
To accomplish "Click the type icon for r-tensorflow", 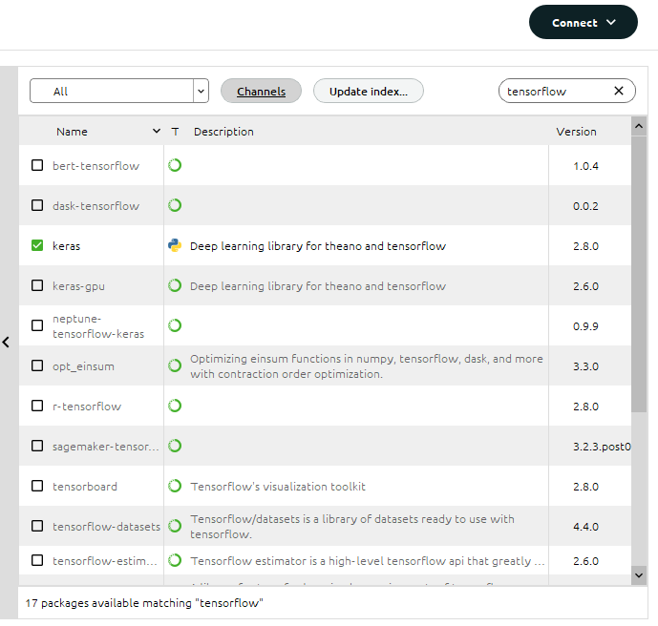I will [175, 407].
